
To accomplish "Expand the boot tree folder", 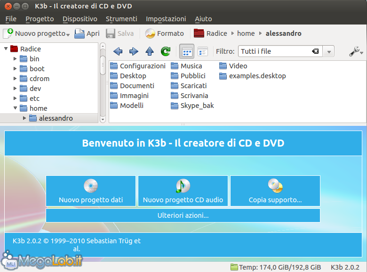I will click(15, 68).
